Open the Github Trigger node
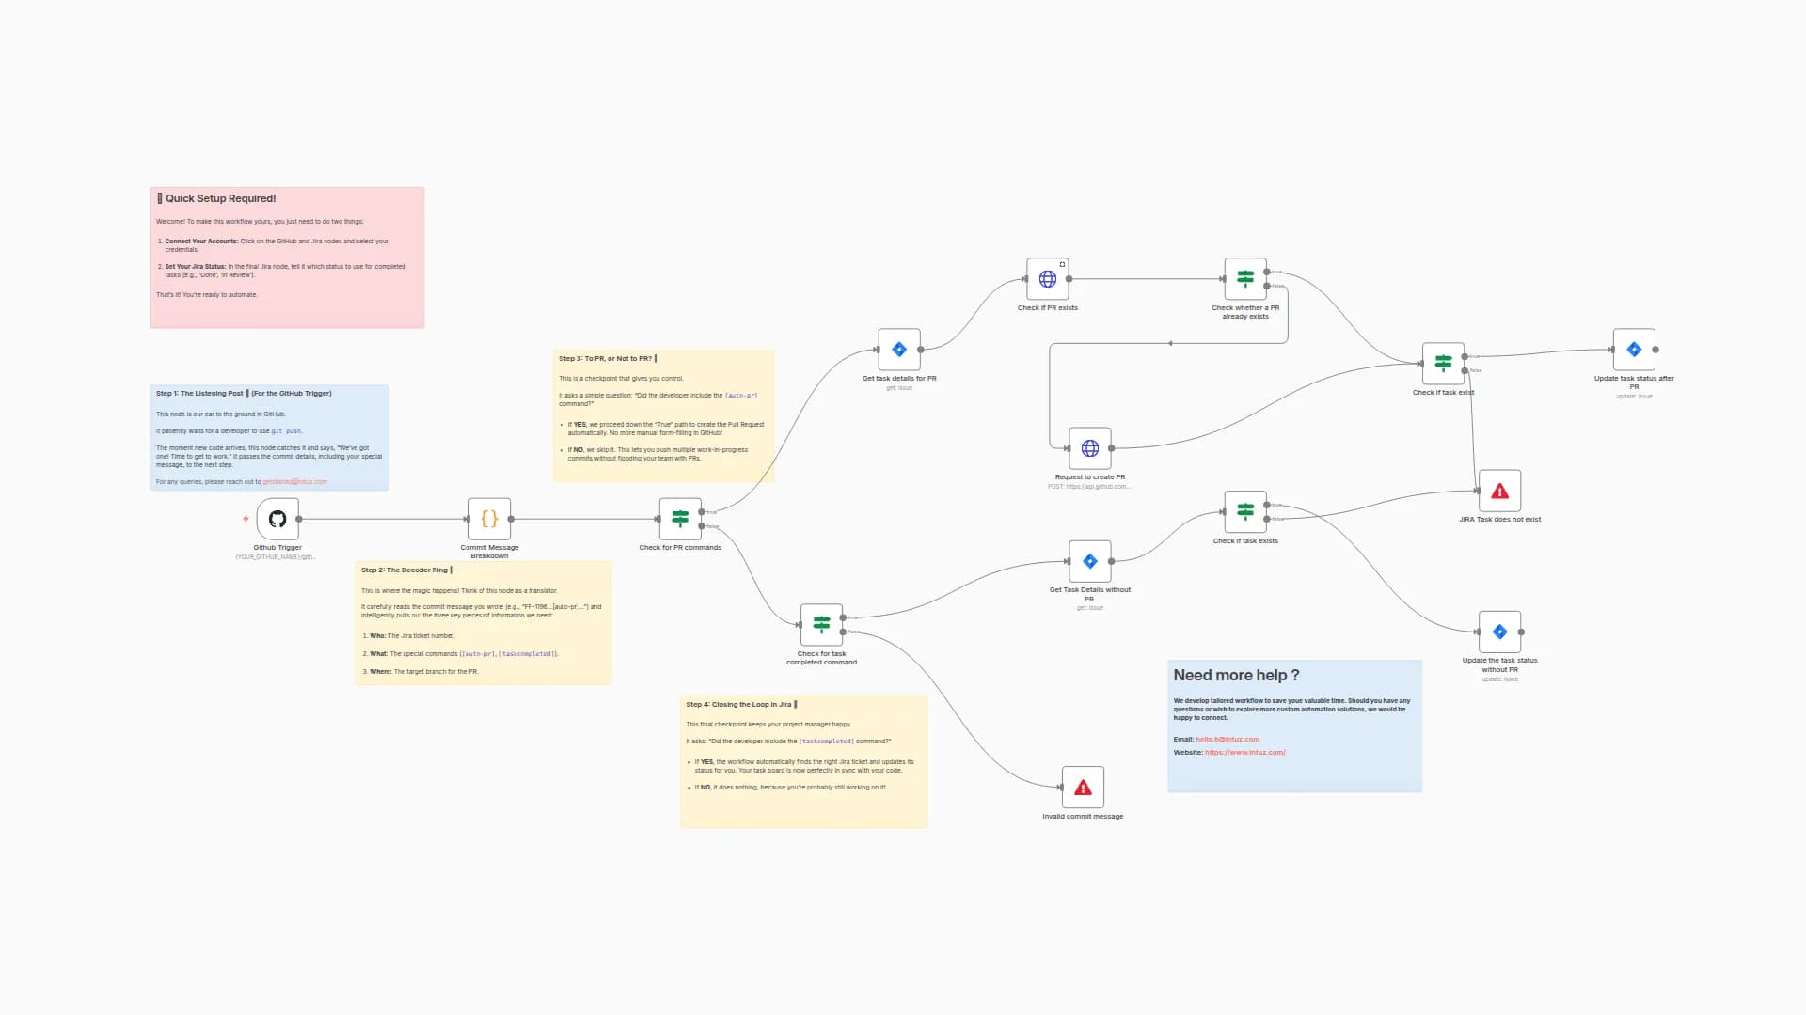 pos(277,518)
